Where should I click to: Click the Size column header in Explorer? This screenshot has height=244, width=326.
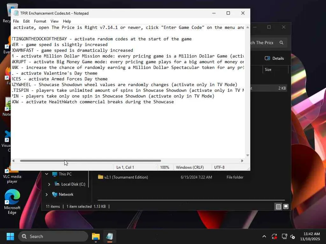pos(268,70)
